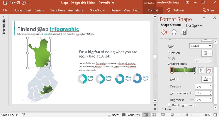The image size is (219, 117).
Task: Expand the Line section
Action: click(x=163, y=109)
